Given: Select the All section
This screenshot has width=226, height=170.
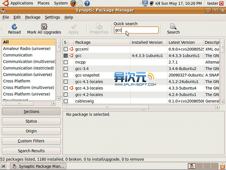Looking at the screenshot, I should tap(28, 42).
